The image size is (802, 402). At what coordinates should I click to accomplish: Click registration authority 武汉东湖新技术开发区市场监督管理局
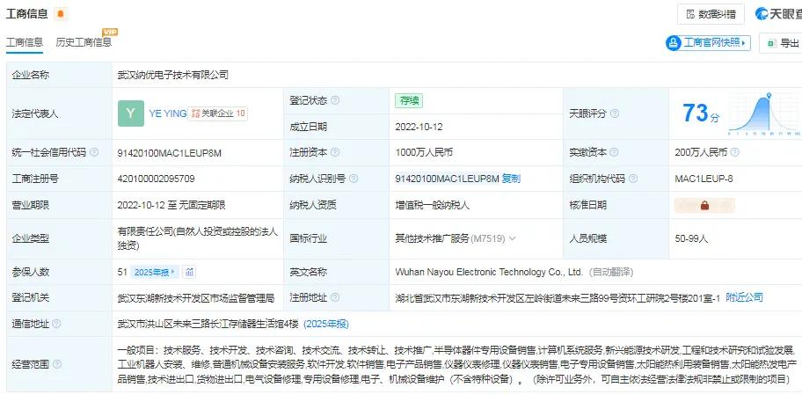click(196, 297)
